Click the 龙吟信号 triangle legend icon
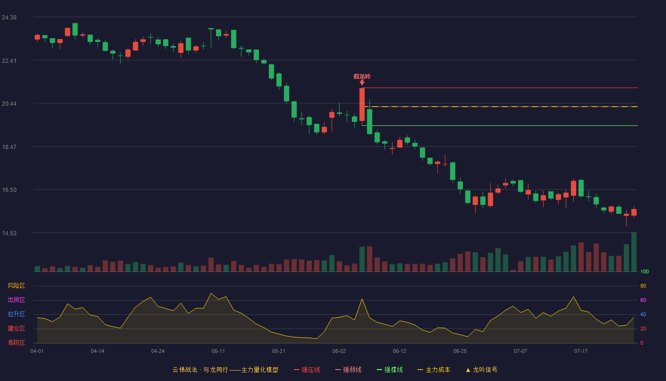666x381 pixels. (468, 370)
